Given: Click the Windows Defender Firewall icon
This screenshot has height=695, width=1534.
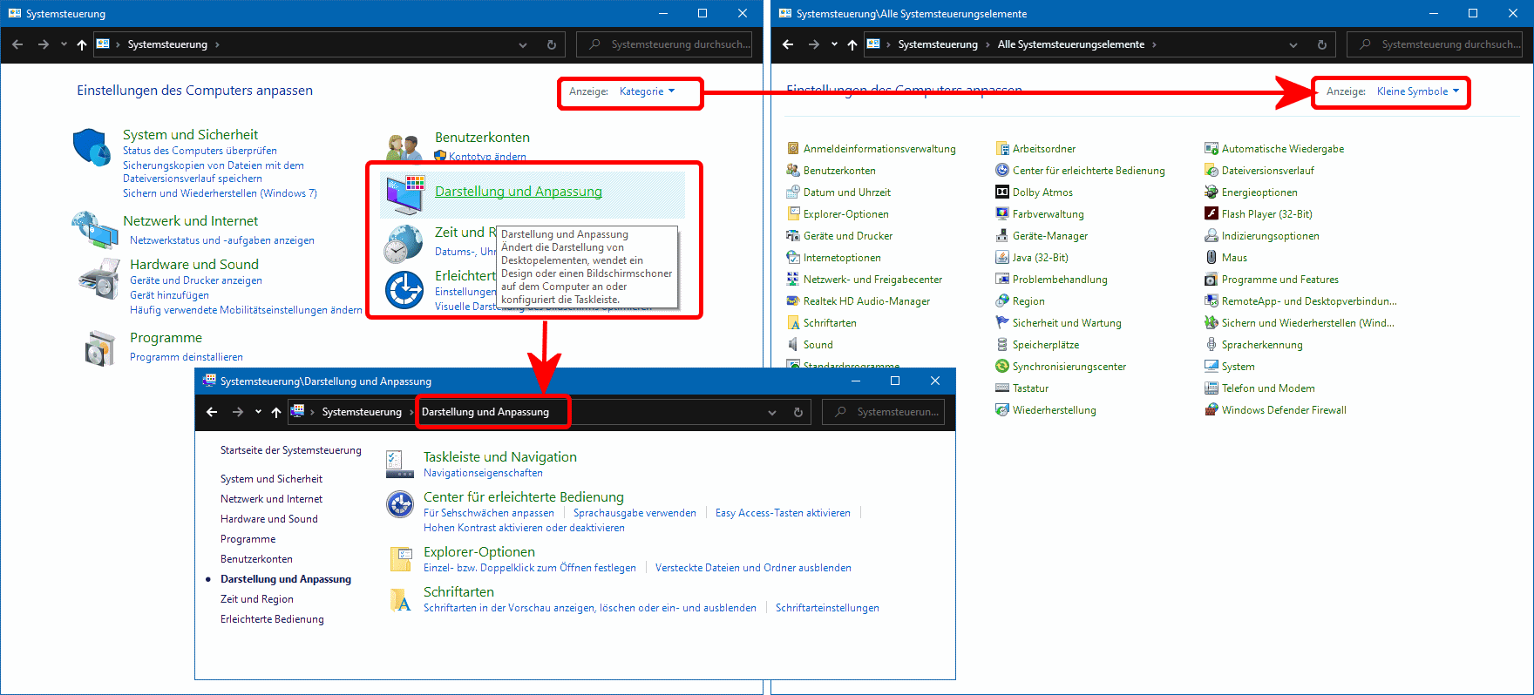Looking at the screenshot, I should click(x=1211, y=410).
